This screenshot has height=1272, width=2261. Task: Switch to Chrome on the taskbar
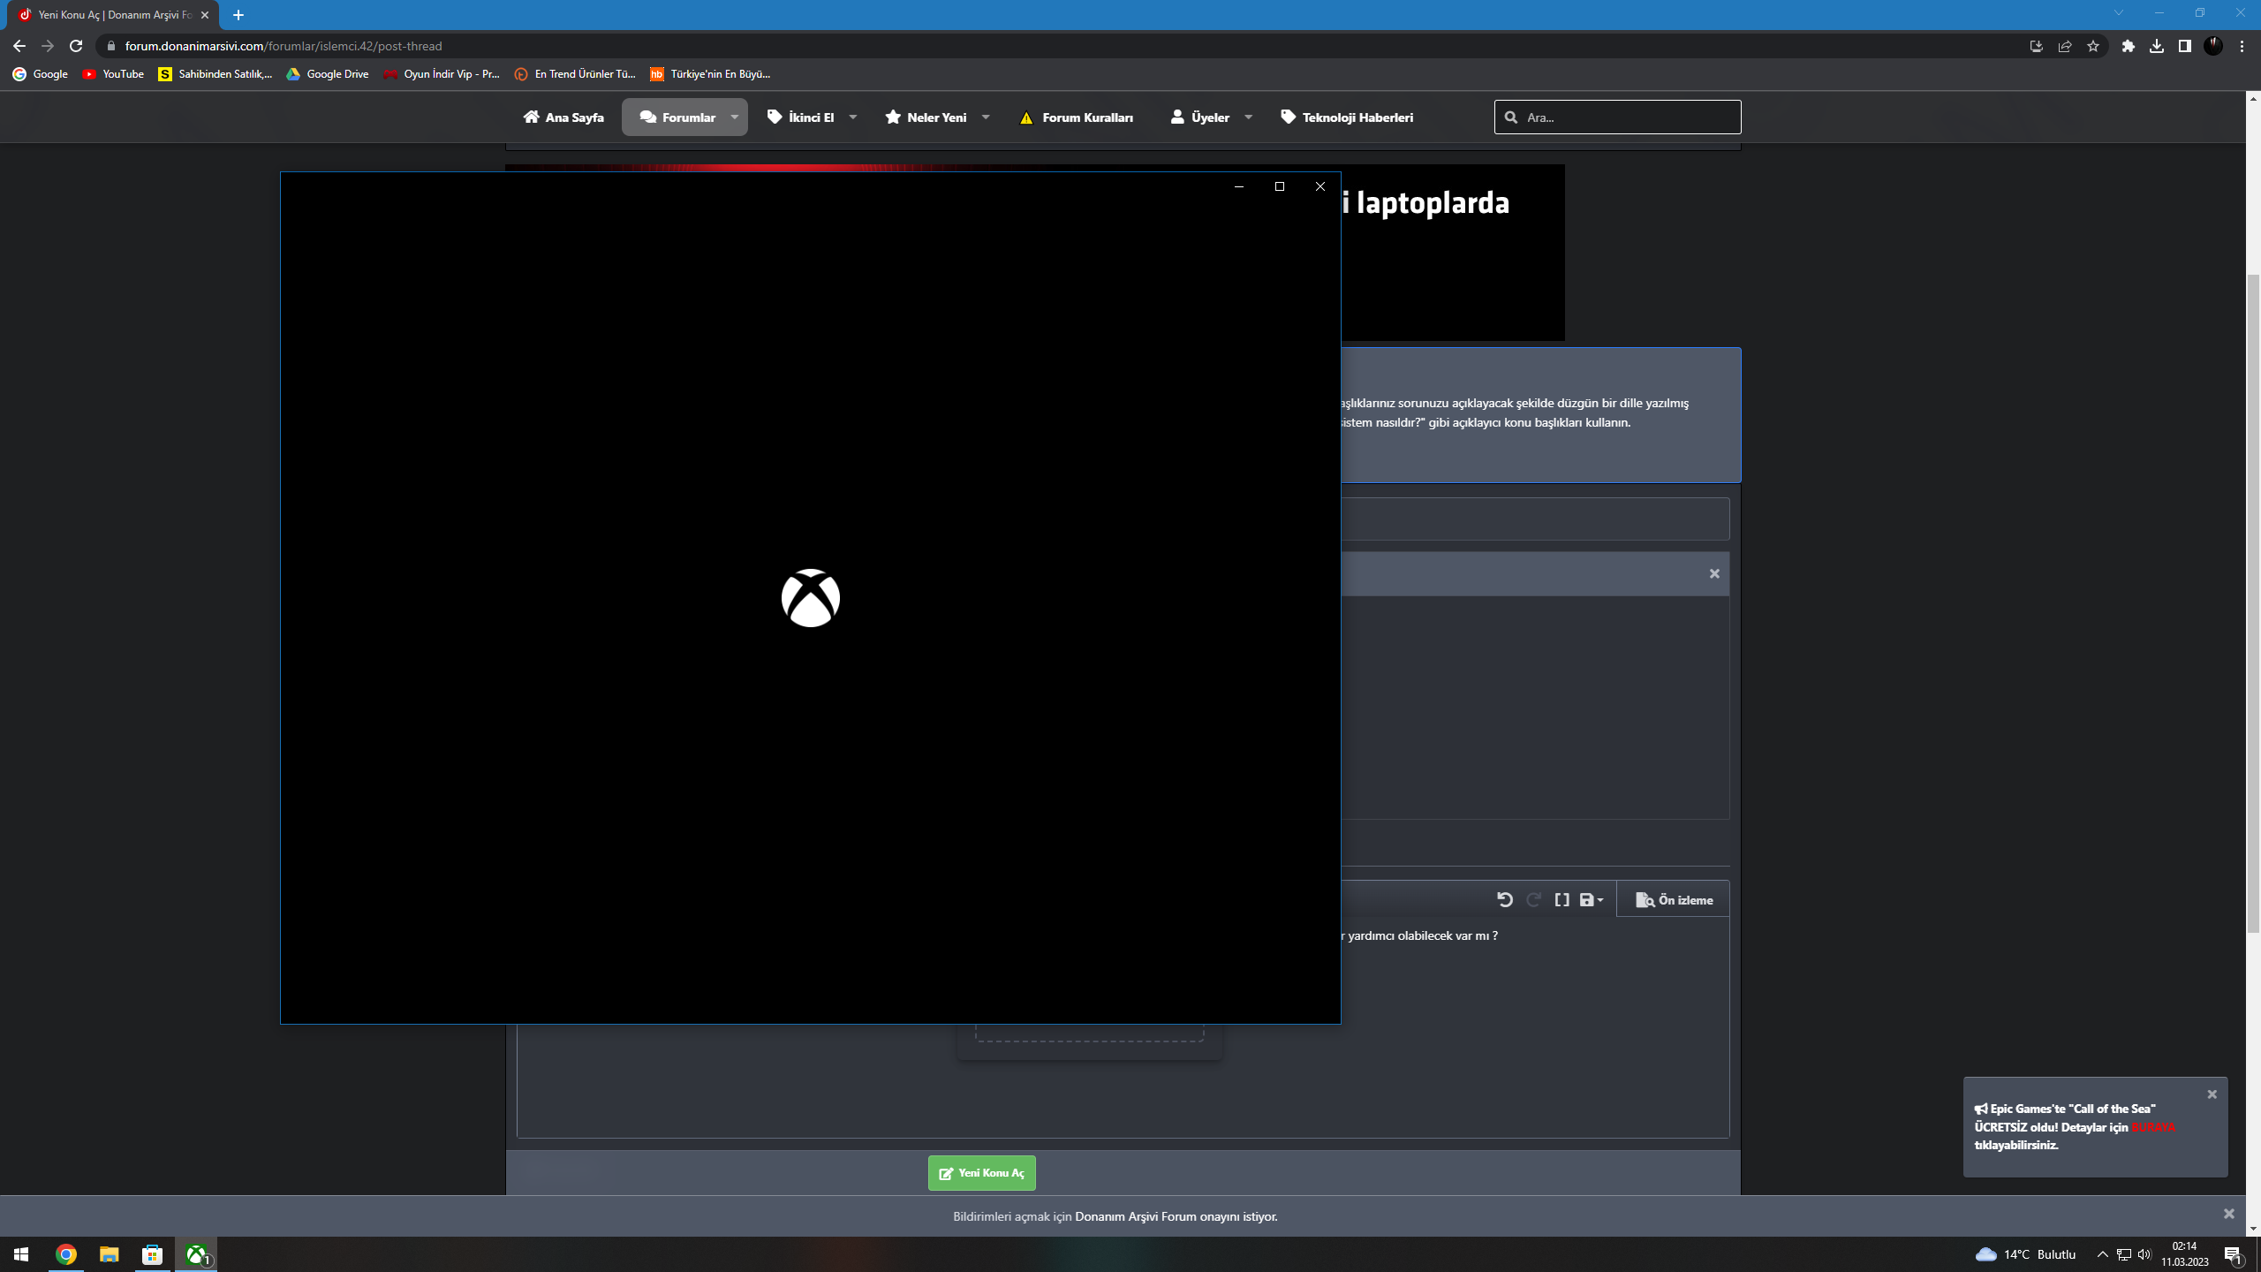coord(66,1254)
